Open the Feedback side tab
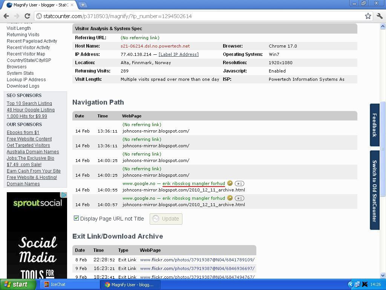 374,125
